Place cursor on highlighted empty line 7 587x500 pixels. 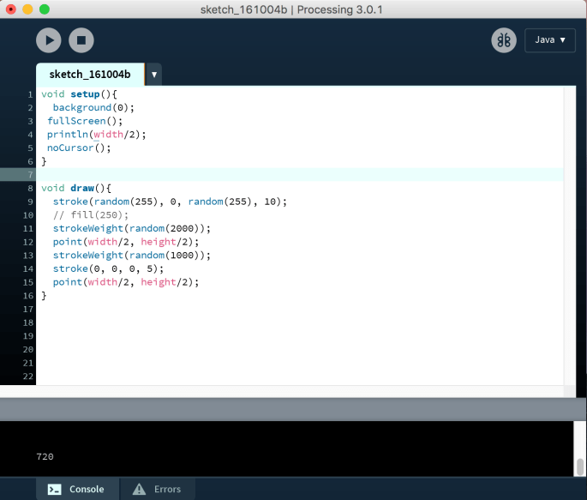pos(299,175)
